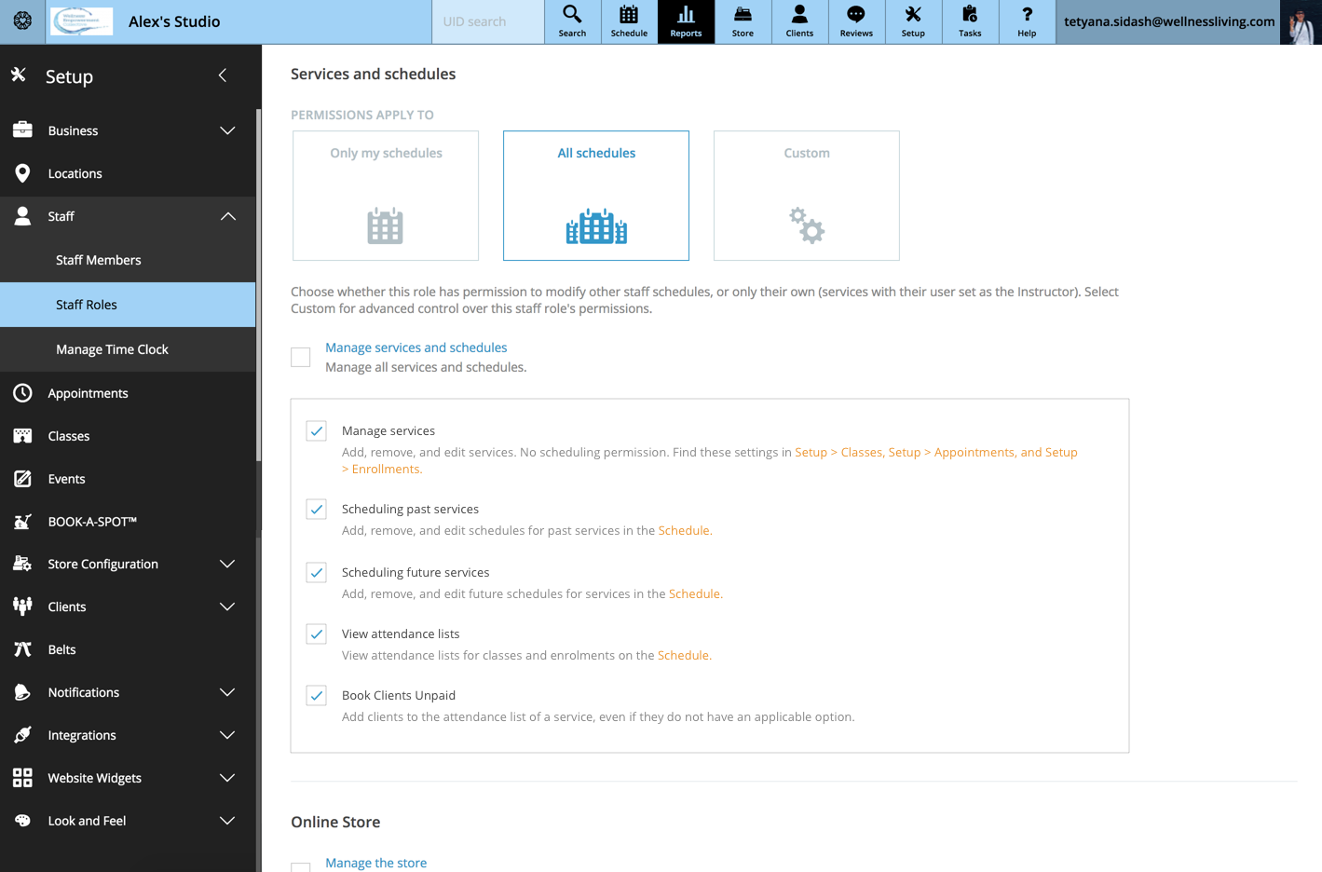Viewport: 1322px width, 872px height.
Task: Expand the Clients sidebar chevron
Action: 227,606
